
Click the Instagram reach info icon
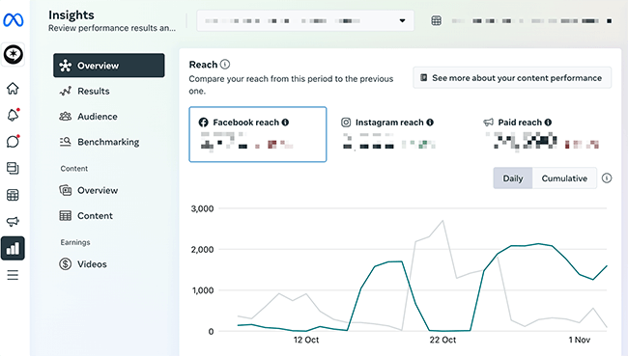click(430, 123)
